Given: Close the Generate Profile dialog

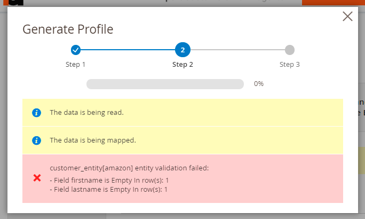Looking at the screenshot, I should click(347, 17).
